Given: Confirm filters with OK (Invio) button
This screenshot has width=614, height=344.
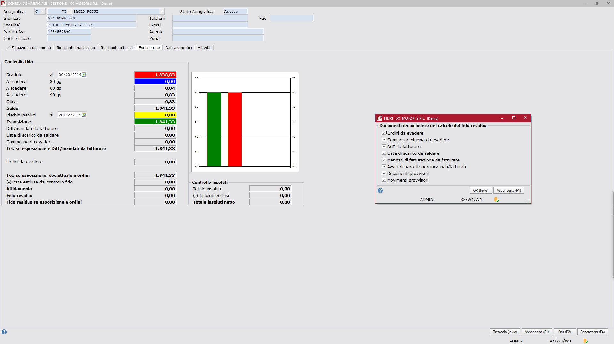Looking at the screenshot, I should pyautogui.click(x=481, y=191).
